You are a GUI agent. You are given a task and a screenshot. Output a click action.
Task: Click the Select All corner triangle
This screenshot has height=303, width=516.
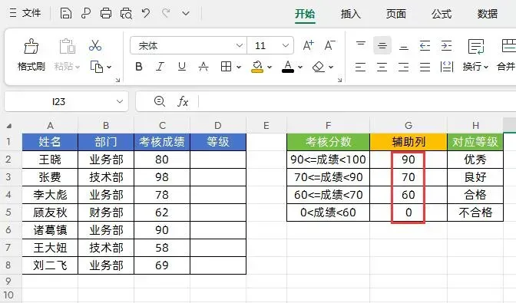pyautogui.click(x=9, y=126)
